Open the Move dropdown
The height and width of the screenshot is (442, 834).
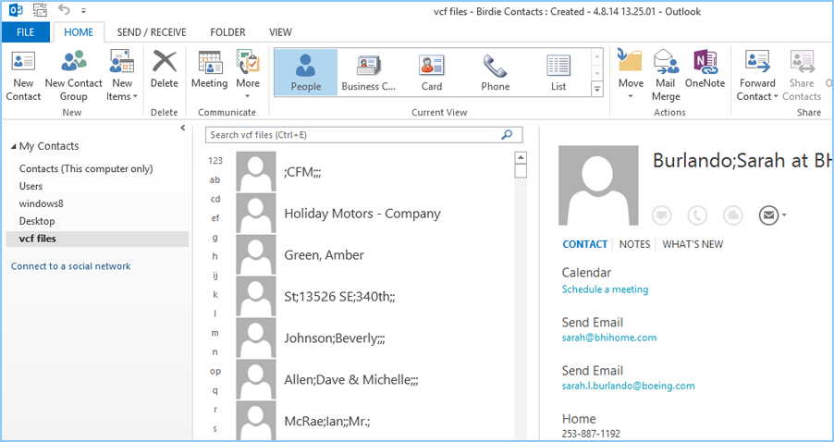(631, 75)
